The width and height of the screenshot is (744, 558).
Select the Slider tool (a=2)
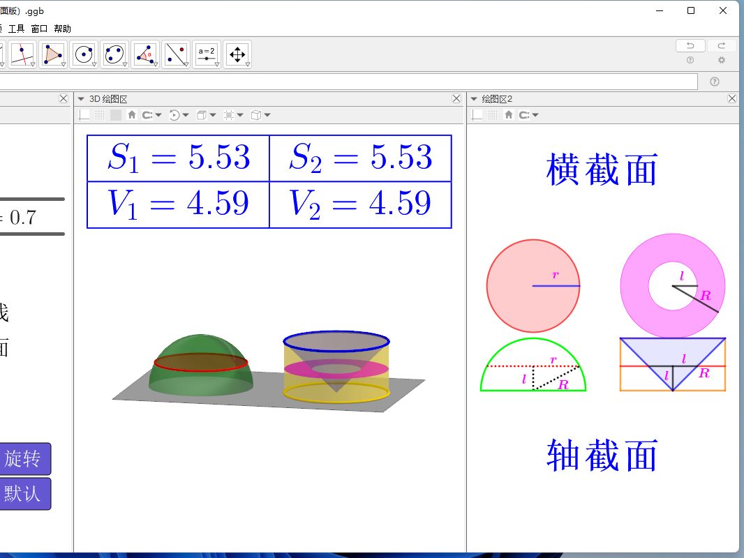pos(207,54)
